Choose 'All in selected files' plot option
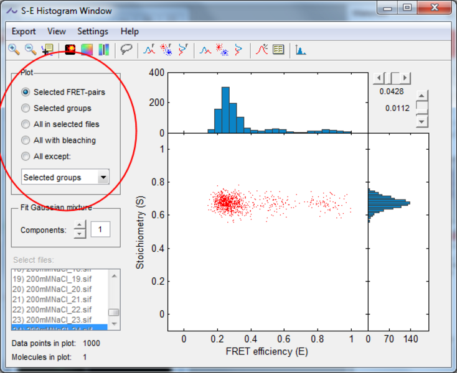Screen dimensions: 457x373 click(26, 124)
